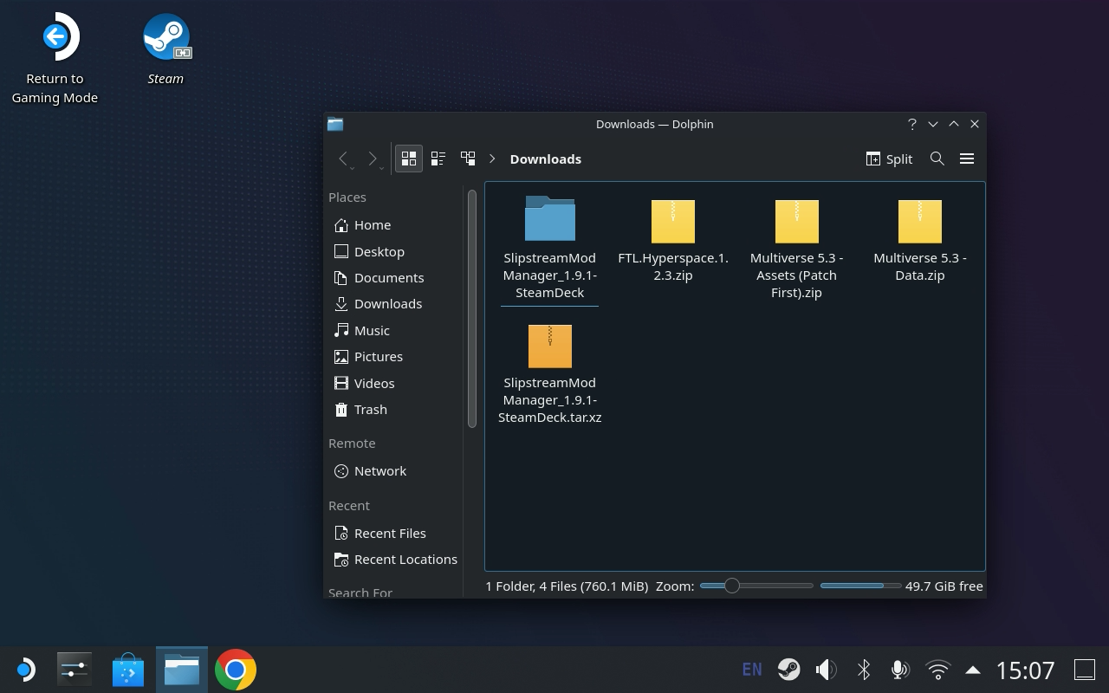This screenshot has width=1109, height=693.
Task: Expand hidden system tray icons arrow
Action: [973, 670]
